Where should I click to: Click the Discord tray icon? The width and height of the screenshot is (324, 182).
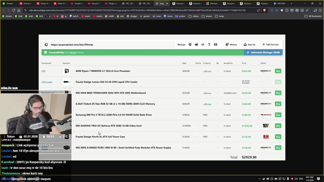click(268, 179)
